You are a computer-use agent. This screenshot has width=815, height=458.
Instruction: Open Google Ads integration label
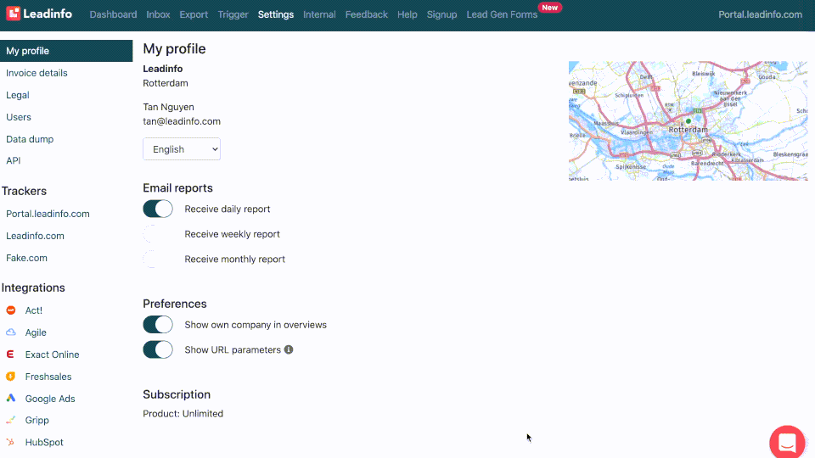tap(50, 399)
